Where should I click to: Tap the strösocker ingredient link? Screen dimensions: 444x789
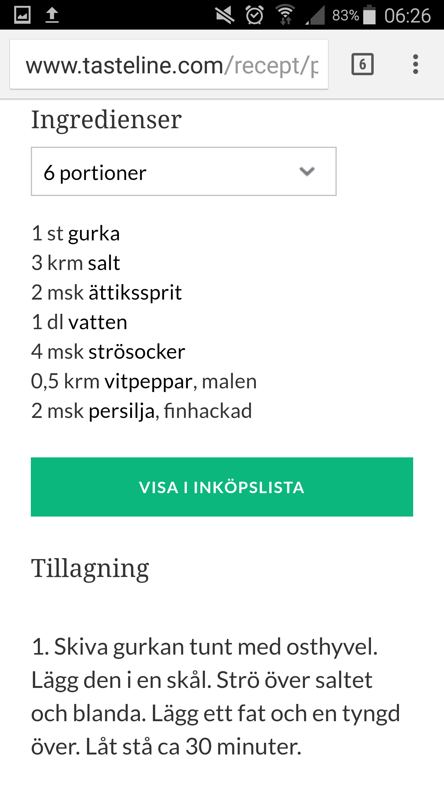point(137,352)
